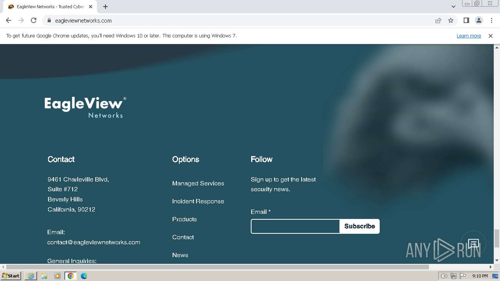
Task: View site information lock icon
Action: coord(49,20)
